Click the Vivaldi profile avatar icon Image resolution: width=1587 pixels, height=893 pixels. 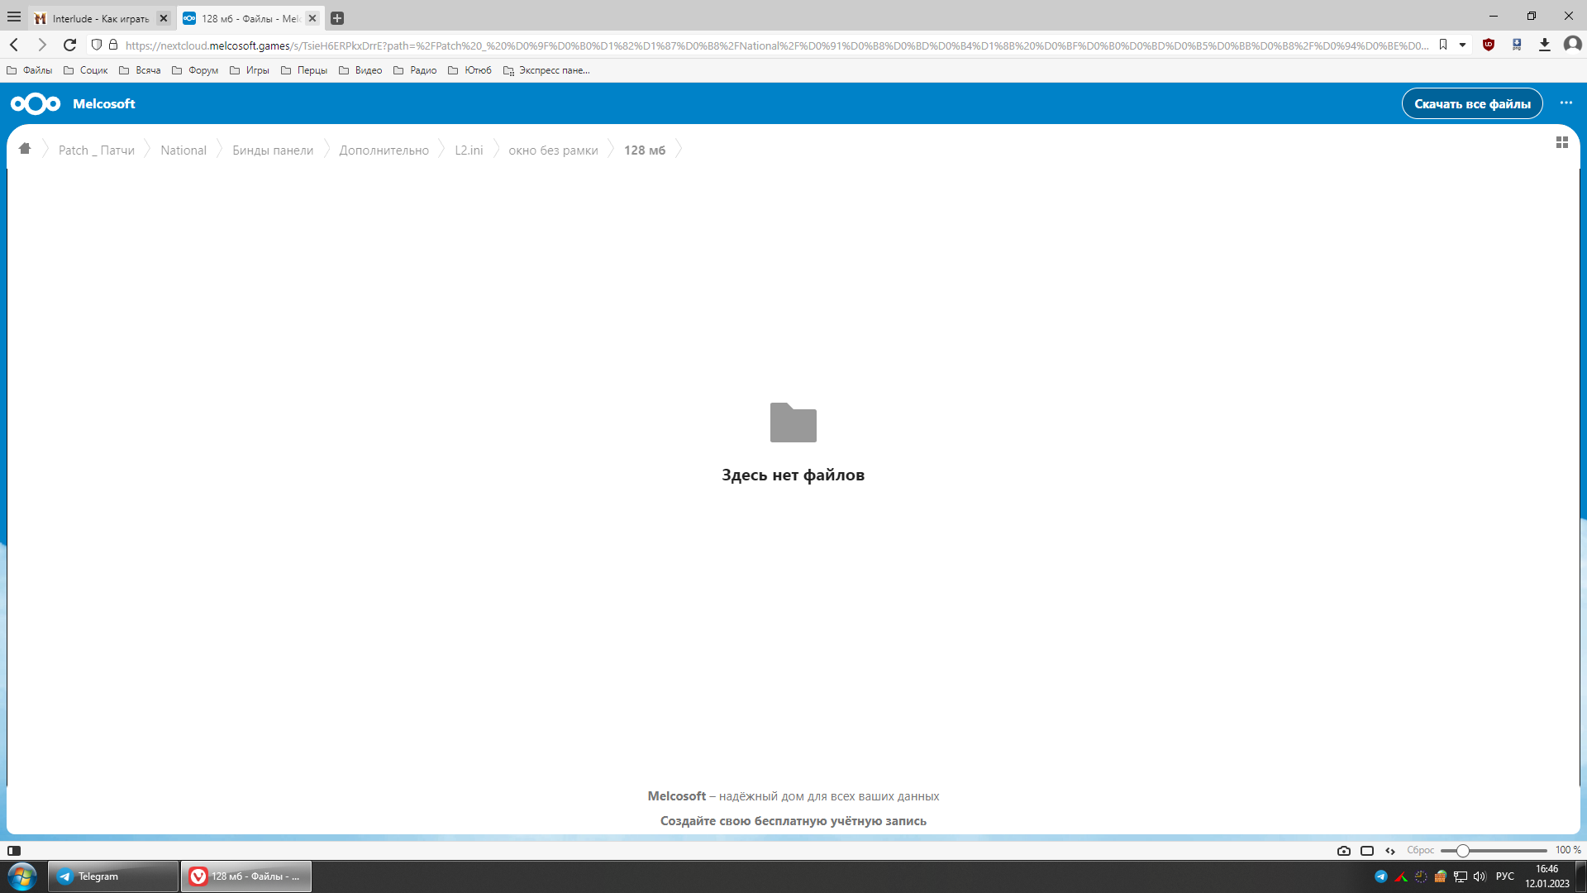coord(1572,45)
